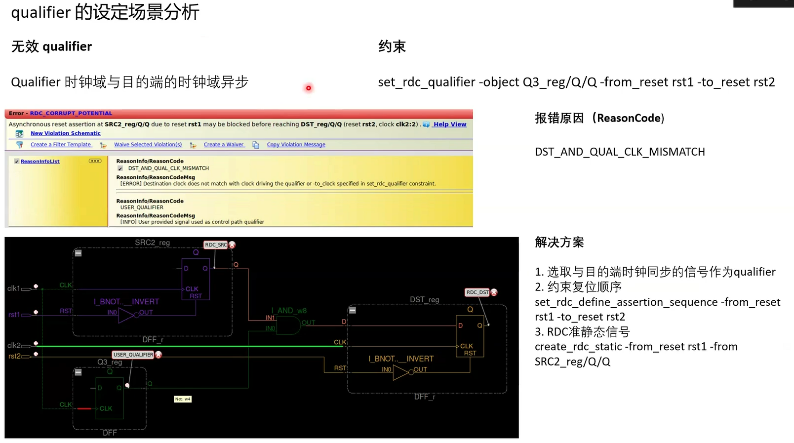This screenshot has width=794, height=443.
Task: Select the flip-flop cell inside SRC2_reg
Action: (x=196, y=279)
